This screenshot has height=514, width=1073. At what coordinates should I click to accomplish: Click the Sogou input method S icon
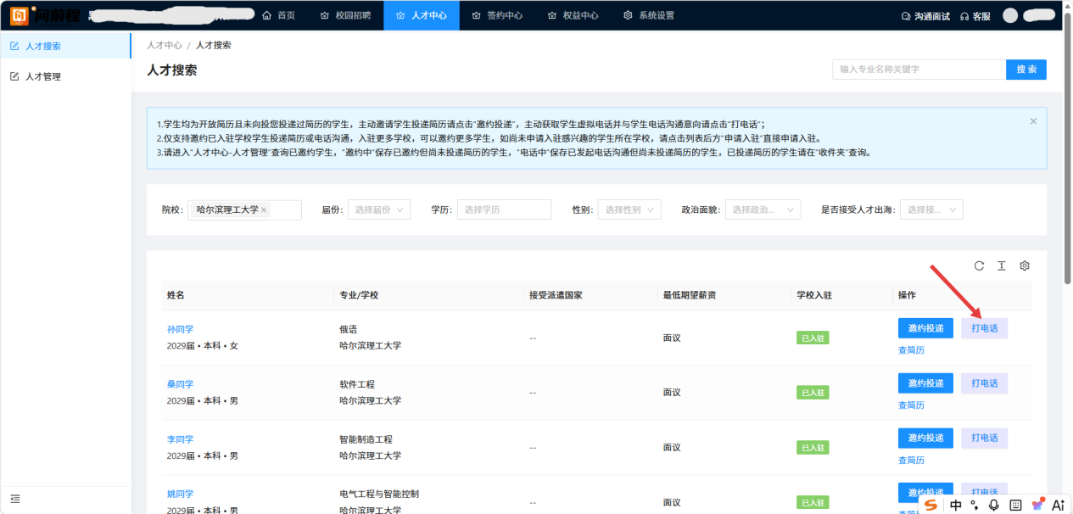coord(931,505)
